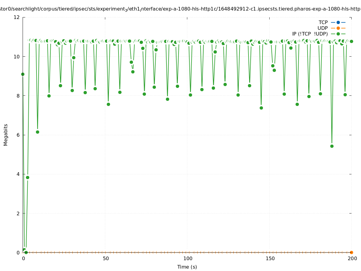This screenshot has height=271, width=361.
Task: Select the UDP legend label
Action: (x=322, y=28)
